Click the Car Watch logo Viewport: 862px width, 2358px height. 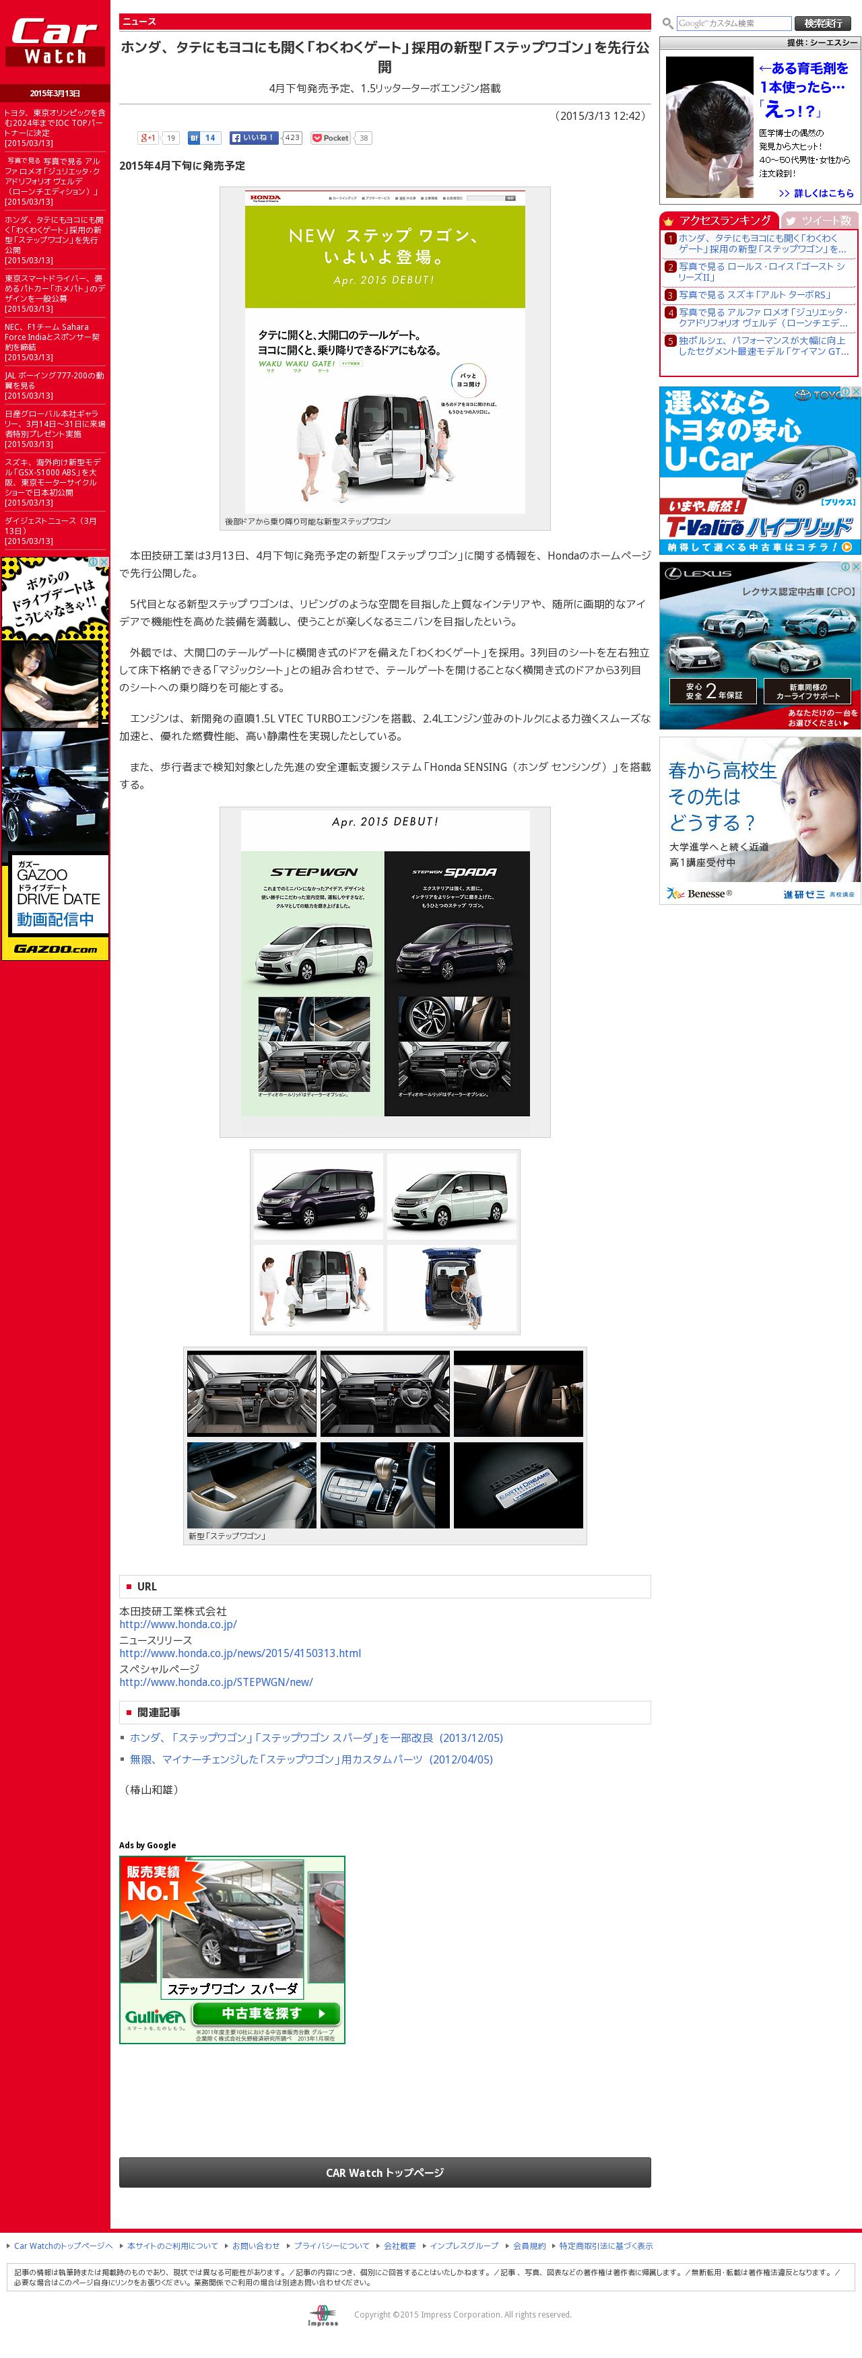click(55, 42)
